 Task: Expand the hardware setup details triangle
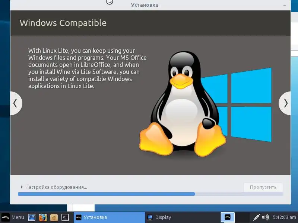tap(22, 187)
